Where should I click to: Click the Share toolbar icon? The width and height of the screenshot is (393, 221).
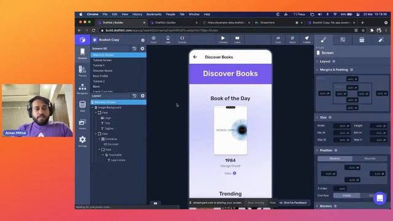coord(292,39)
